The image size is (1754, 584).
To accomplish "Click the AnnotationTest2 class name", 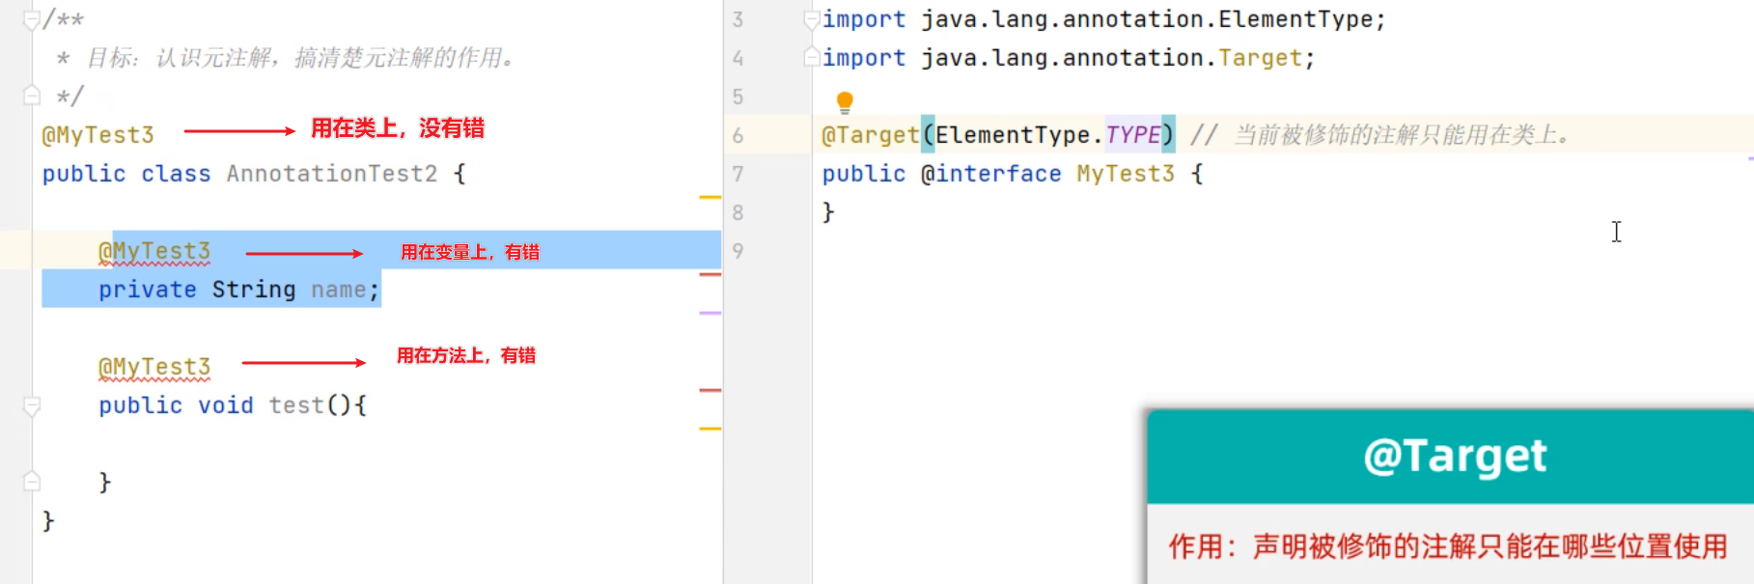I will [331, 174].
